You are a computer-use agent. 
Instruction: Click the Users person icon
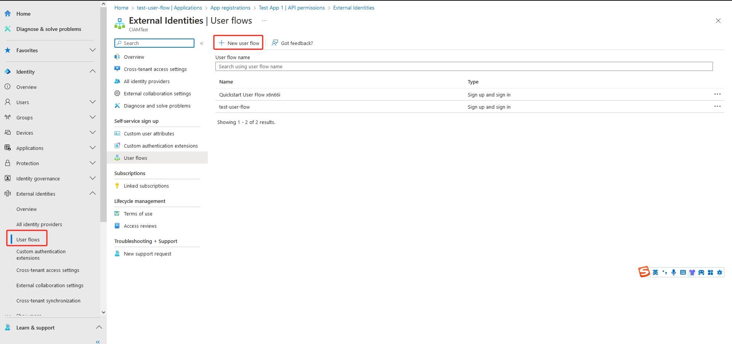[x=8, y=102]
